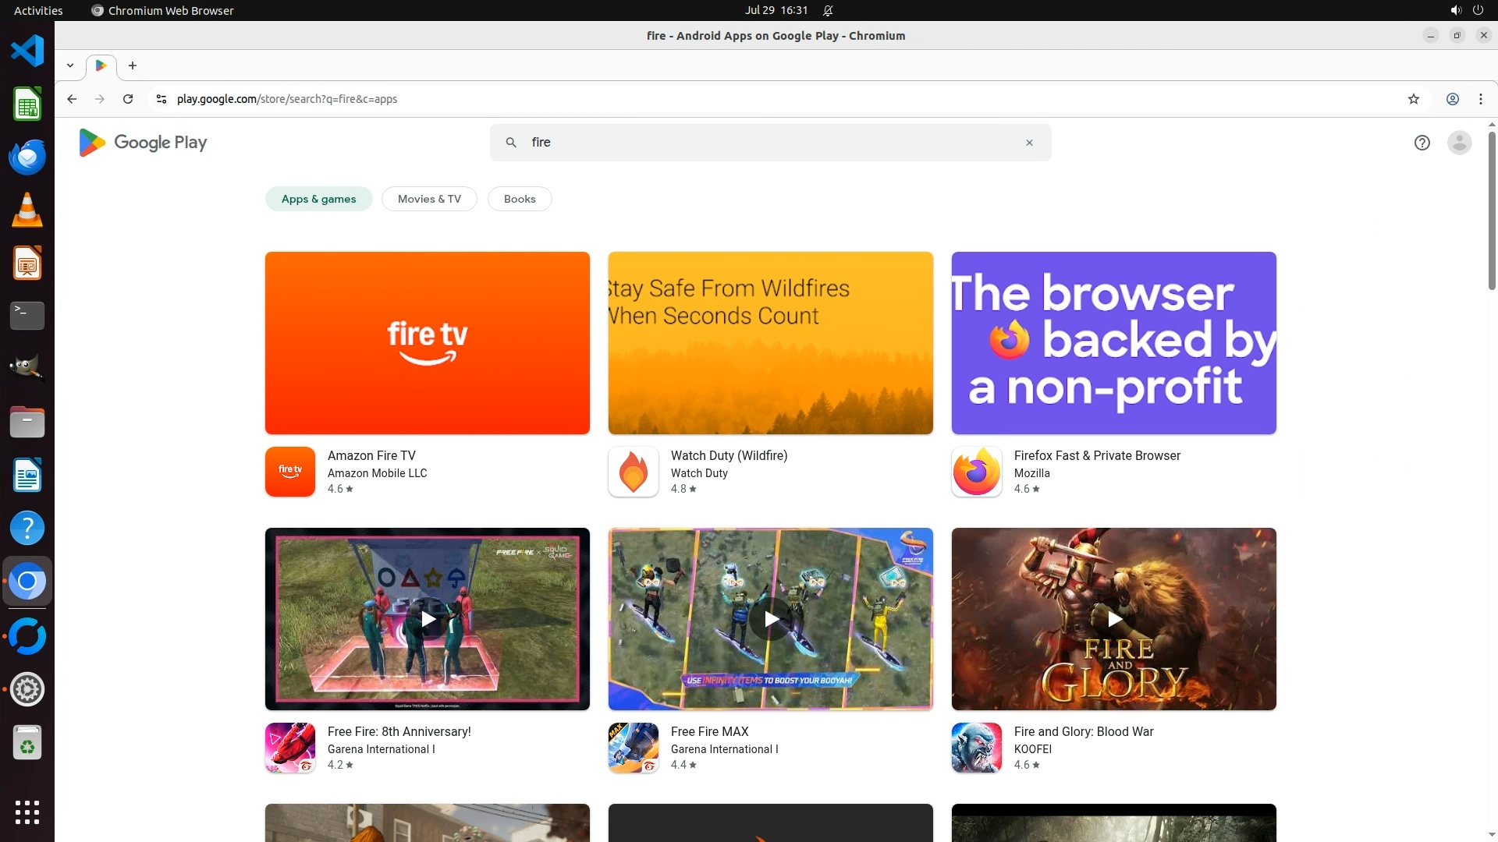Image resolution: width=1498 pixels, height=842 pixels.
Task: Open the Fire and Glory: Blood War title
Action: click(1083, 731)
